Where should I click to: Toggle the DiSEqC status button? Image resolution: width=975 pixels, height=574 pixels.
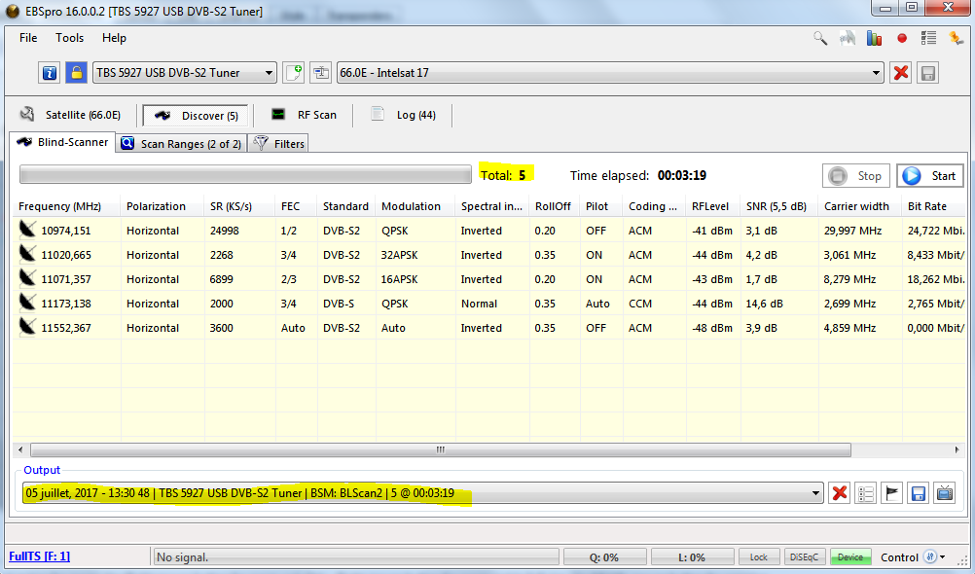(x=804, y=557)
